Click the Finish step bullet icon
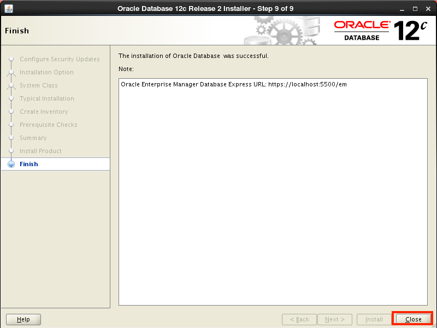The width and height of the screenshot is (437, 328). tap(11, 164)
